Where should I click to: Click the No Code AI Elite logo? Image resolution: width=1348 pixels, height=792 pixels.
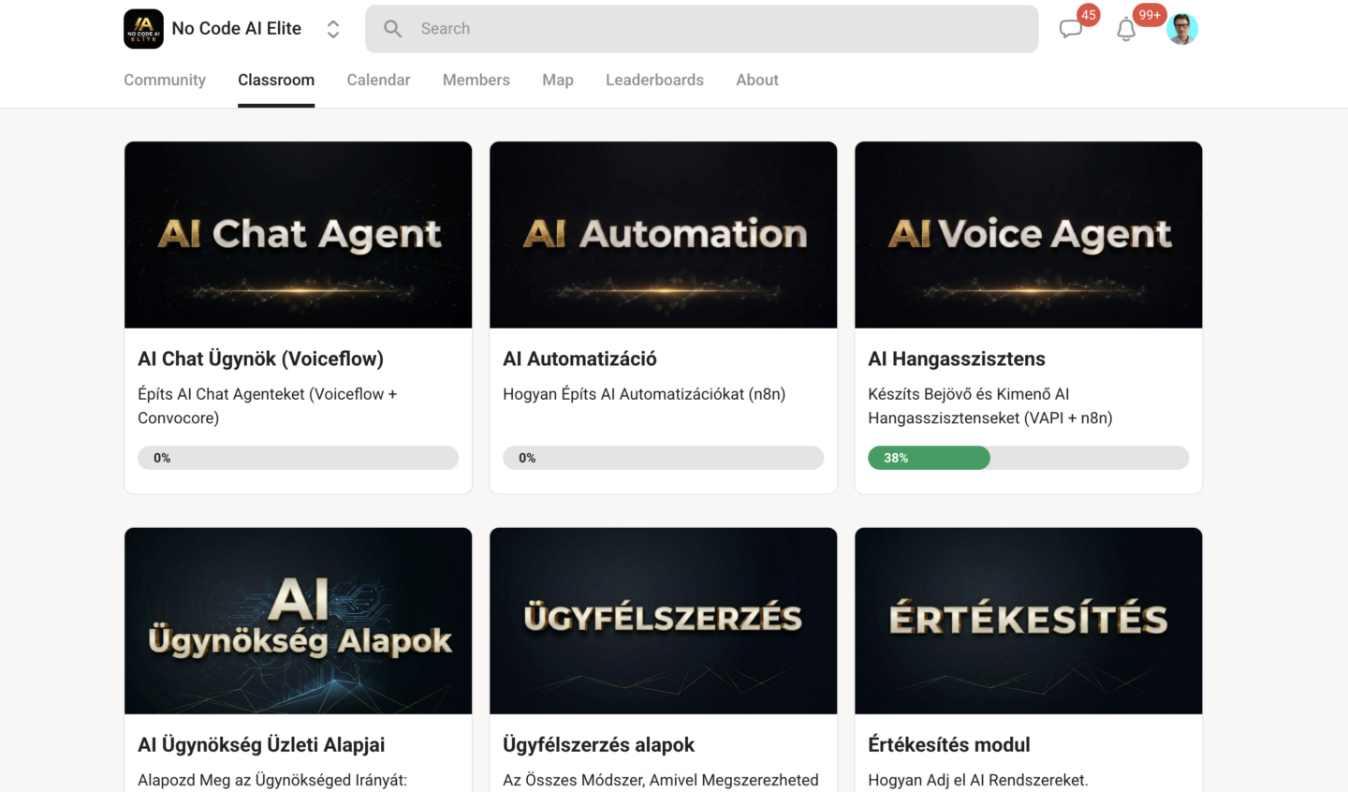click(143, 29)
